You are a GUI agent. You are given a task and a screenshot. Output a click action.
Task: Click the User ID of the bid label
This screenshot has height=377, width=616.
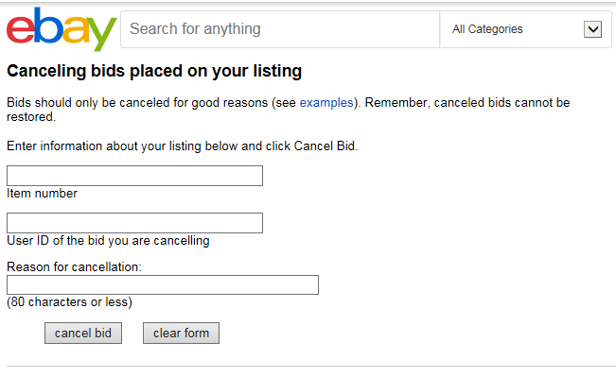tap(108, 241)
